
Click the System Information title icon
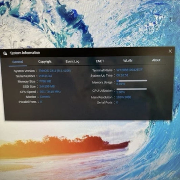(5, 53)
